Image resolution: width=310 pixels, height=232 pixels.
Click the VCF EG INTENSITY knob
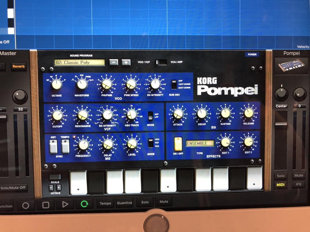pyautogui.click(x=108, y=114)
